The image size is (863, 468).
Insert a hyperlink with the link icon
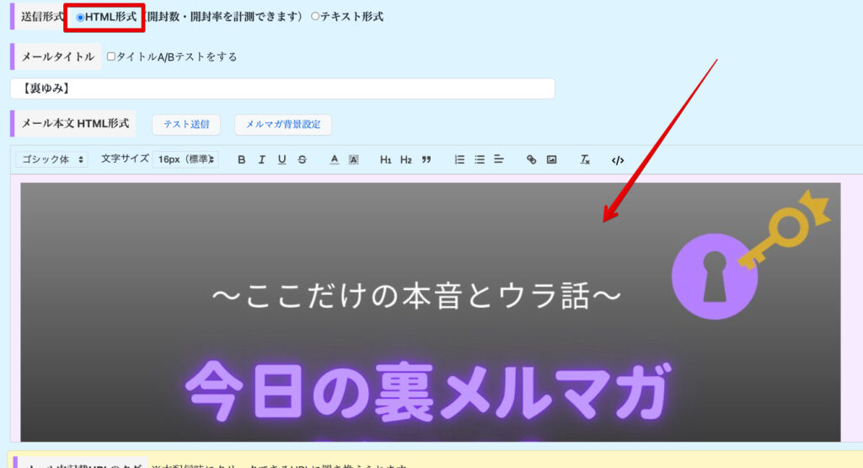pos(531,159)
